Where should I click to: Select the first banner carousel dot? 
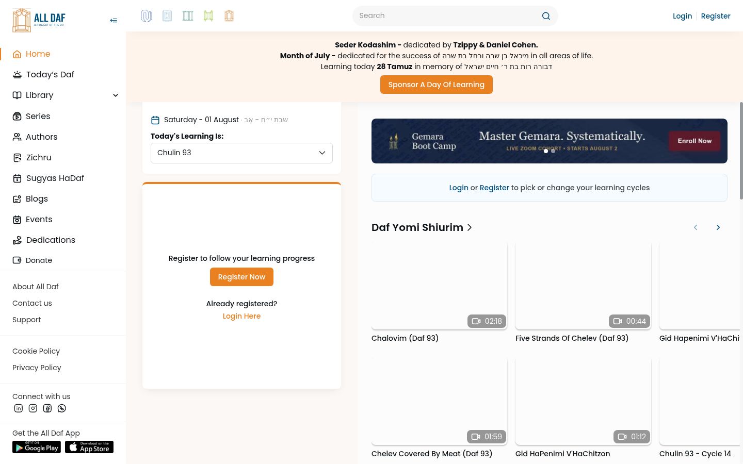[x=546, y=151]
